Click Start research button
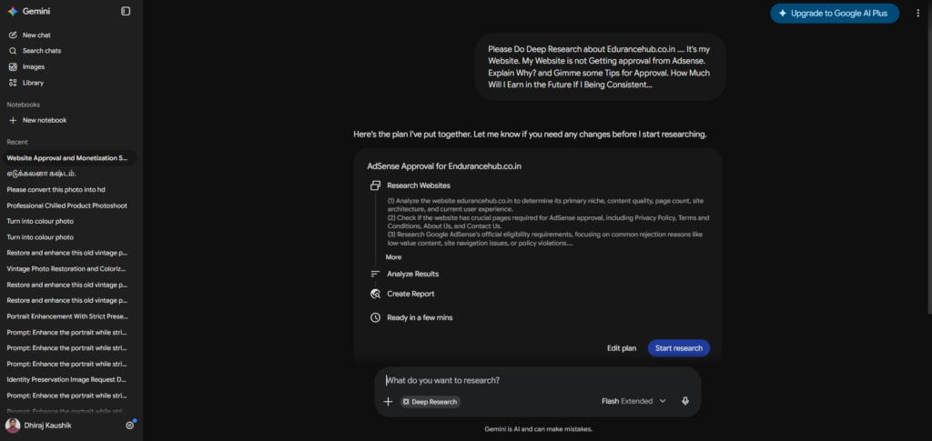 (679, 348)
